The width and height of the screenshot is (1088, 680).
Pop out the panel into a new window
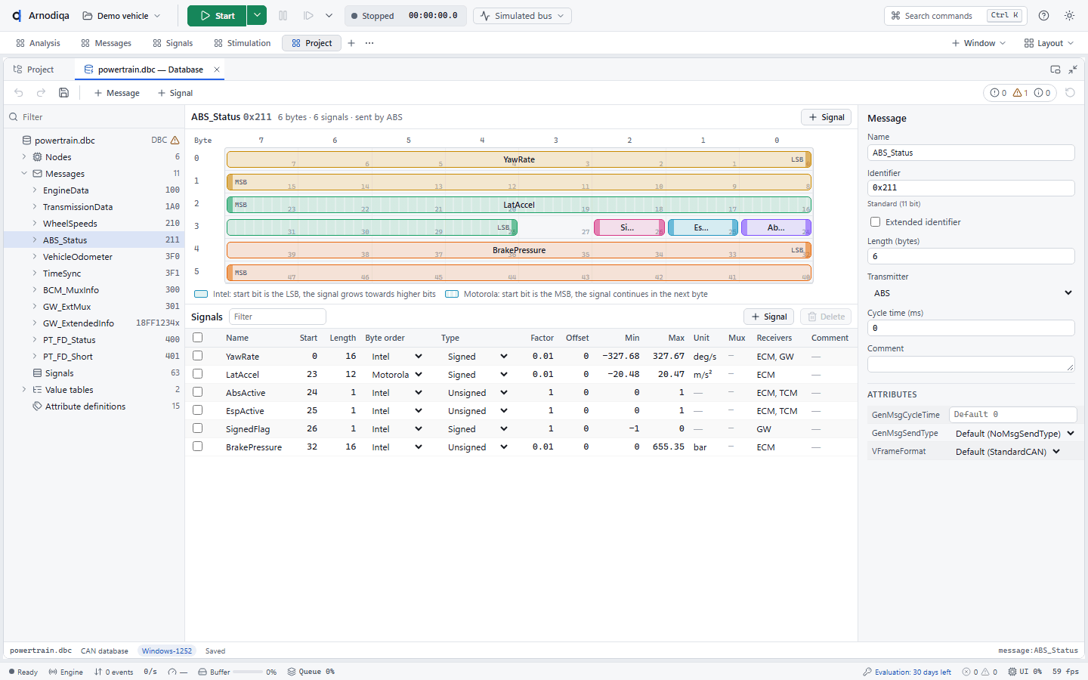coord(1056,70)
